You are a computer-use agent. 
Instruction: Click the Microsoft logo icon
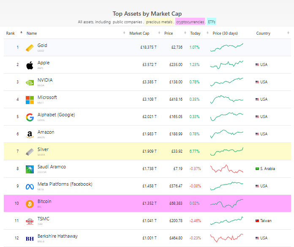point(30,100)
